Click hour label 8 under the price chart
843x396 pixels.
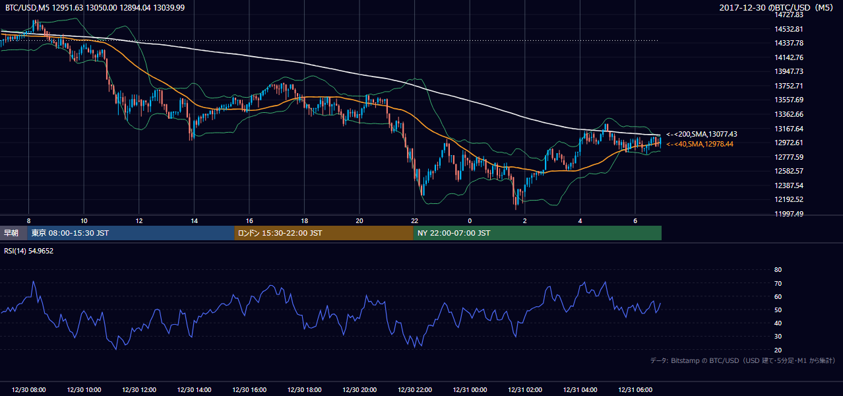(x=28, y=220)
